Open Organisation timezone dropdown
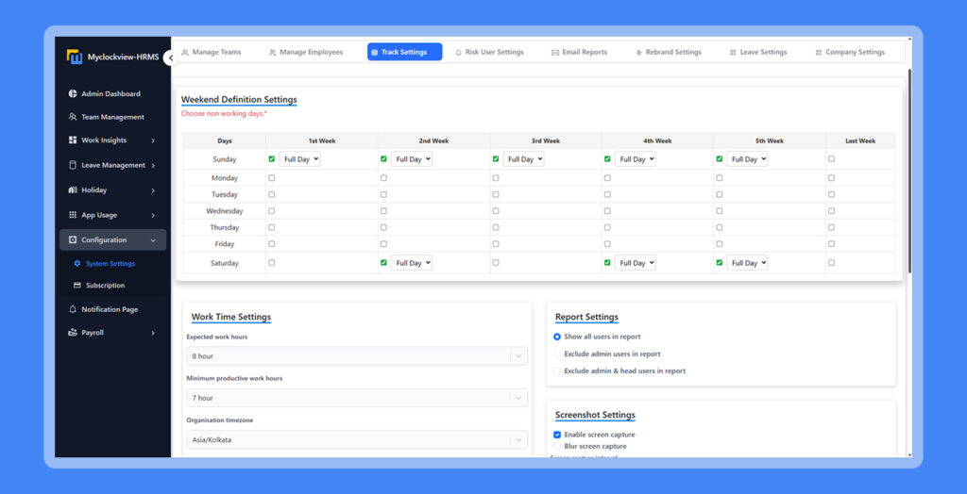 pos(357,440)
